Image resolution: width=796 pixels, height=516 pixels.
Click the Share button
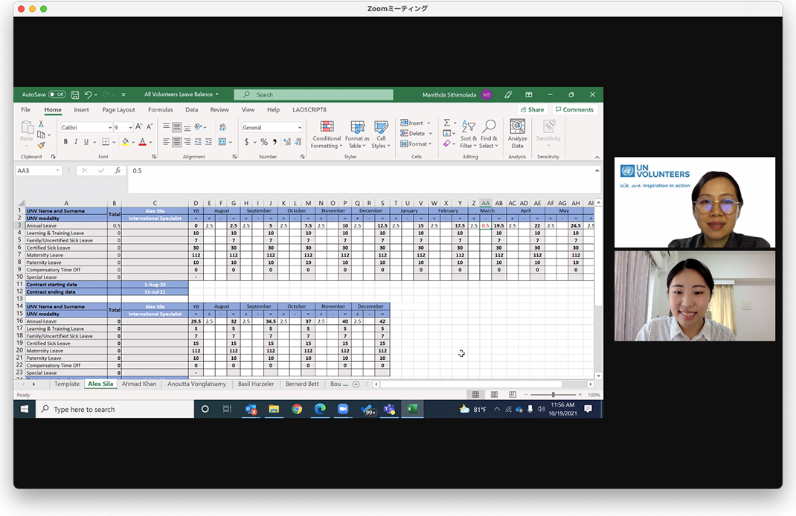[x=531, y=109]
